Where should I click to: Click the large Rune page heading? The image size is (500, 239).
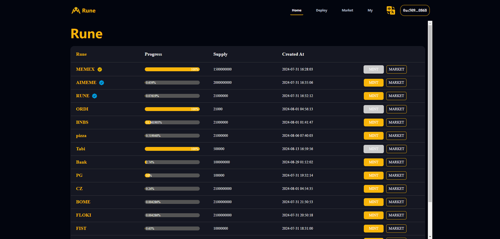tap(87, 33)
